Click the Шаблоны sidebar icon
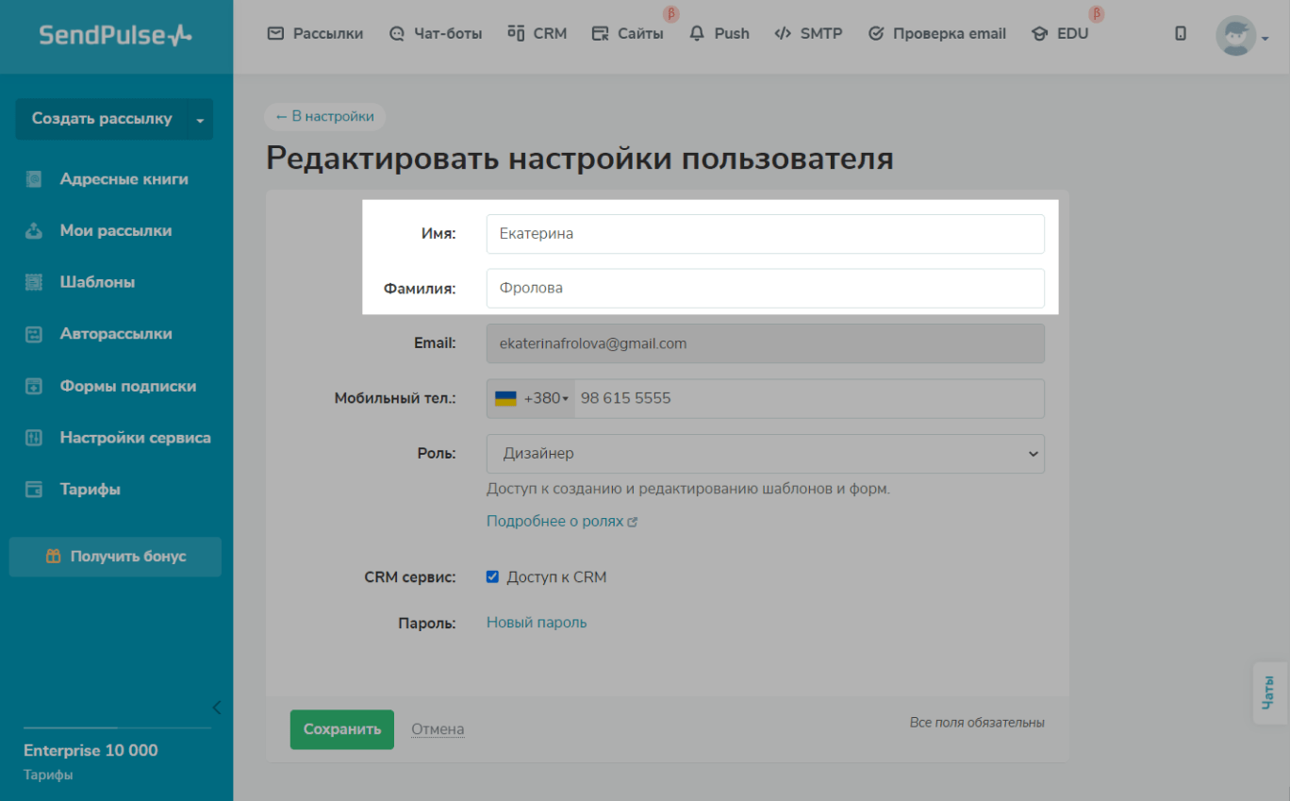Viewport: 1290px width, 801px height. (x=34, y=282)
